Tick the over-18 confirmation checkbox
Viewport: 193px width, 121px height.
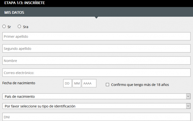[x=108, y=85]
